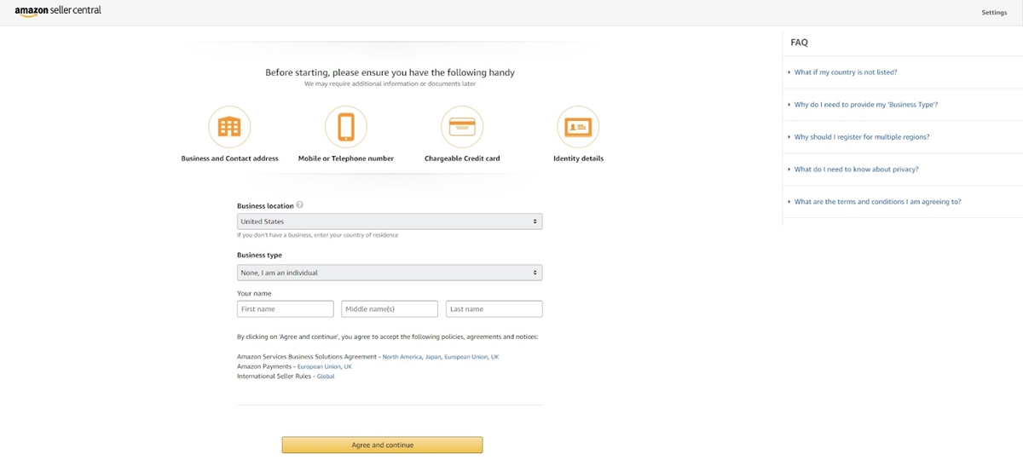
Task: Click the 'Business and Contact address' label
Action: 230,158
